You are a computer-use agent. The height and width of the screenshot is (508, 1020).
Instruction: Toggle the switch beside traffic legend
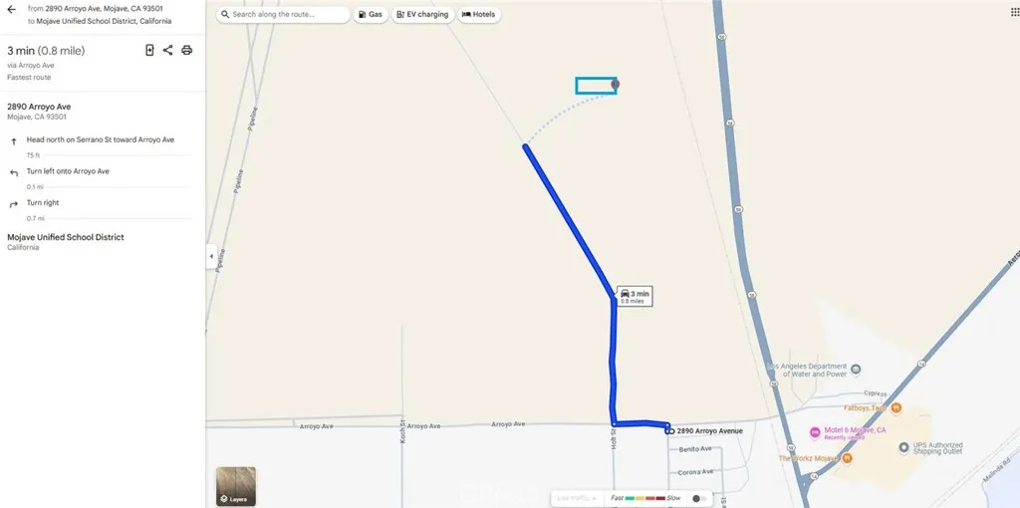click(699, 498)
